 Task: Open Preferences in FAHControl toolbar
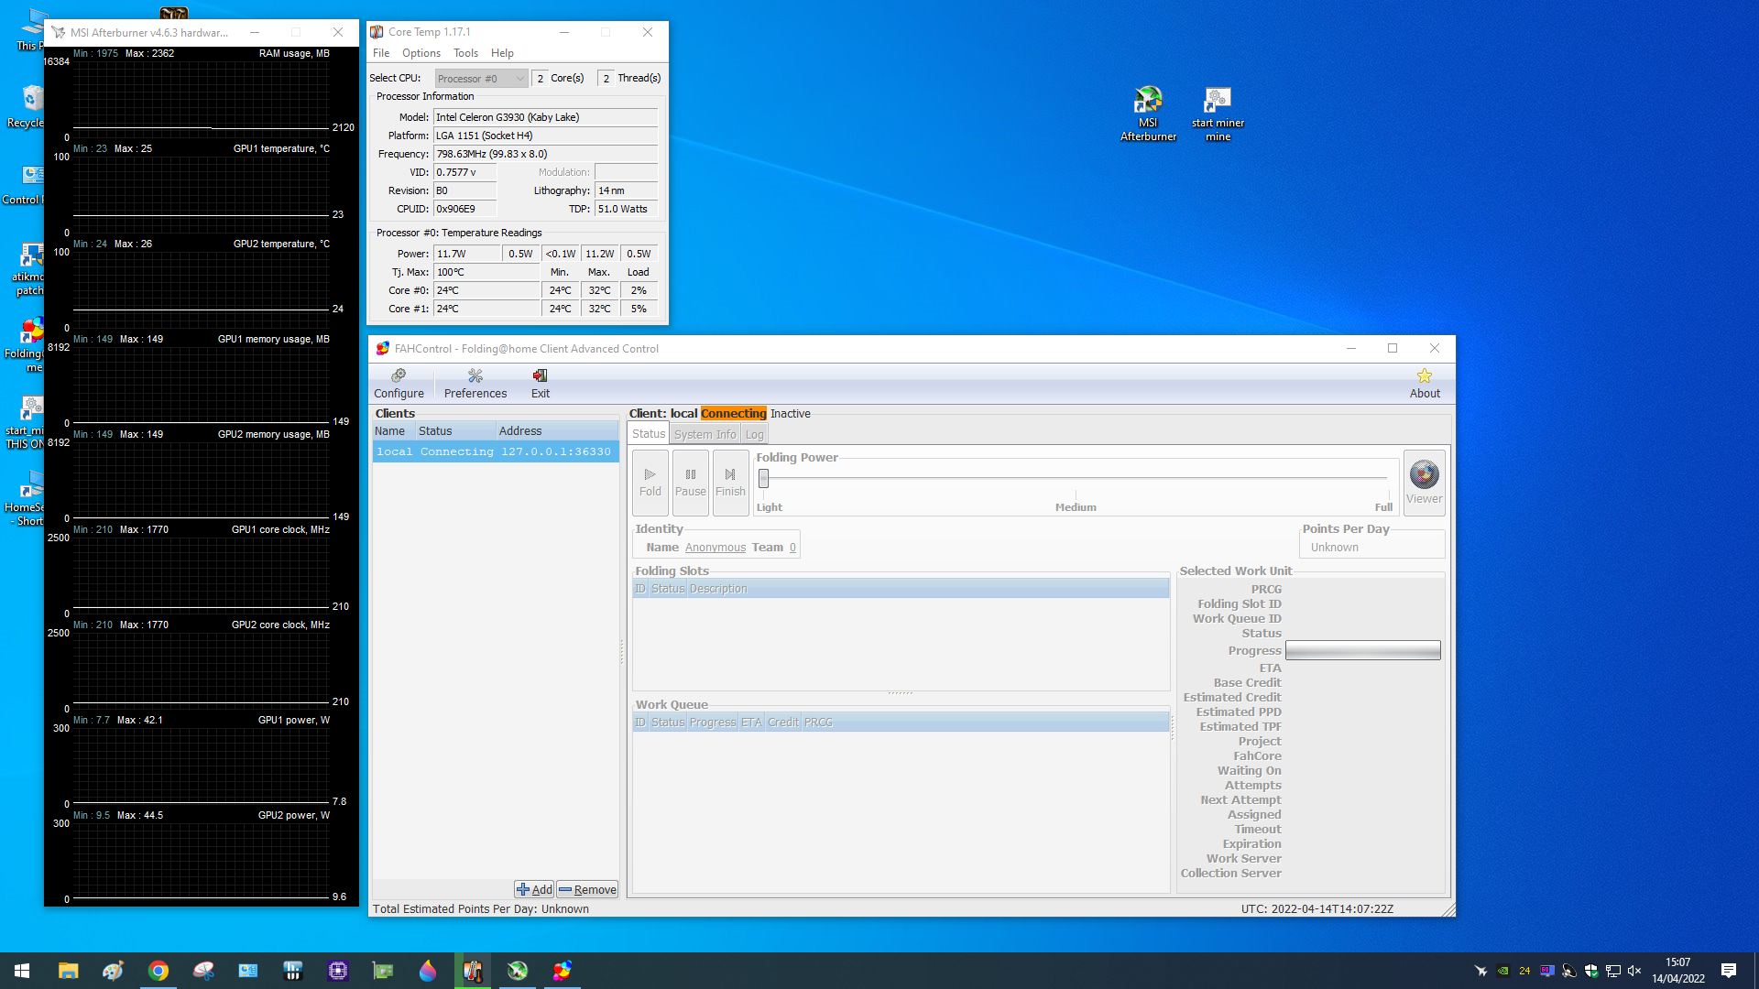(475, 384)
